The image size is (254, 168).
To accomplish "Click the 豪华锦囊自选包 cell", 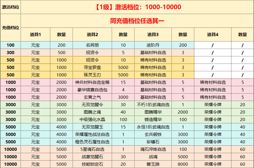I will pos(92,90).
